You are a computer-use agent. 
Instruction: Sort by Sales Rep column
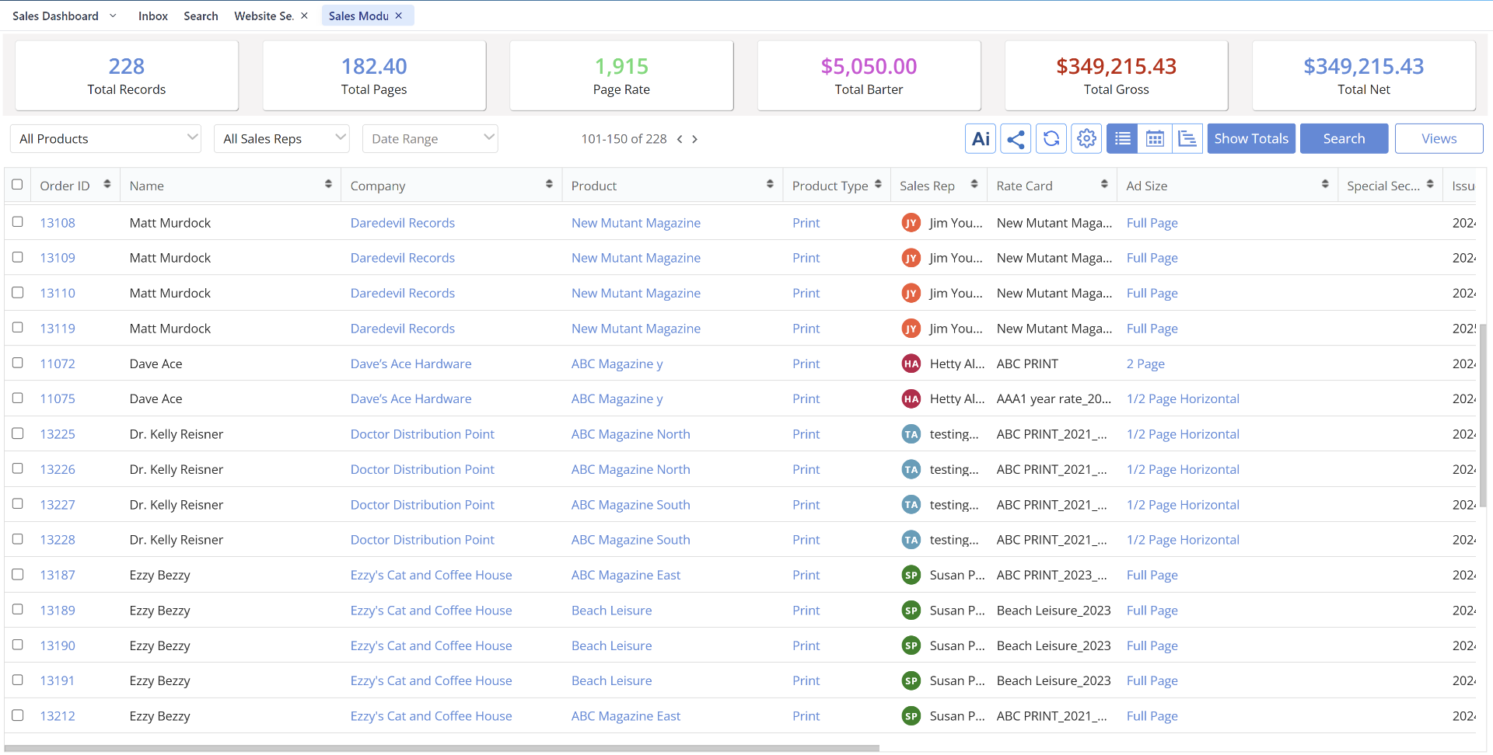coord(974,184)
